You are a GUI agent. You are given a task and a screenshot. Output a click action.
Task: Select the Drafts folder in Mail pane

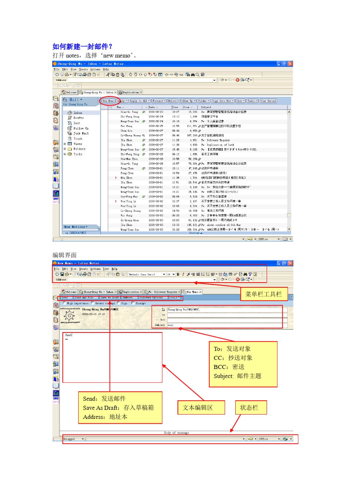click(78, 118)
